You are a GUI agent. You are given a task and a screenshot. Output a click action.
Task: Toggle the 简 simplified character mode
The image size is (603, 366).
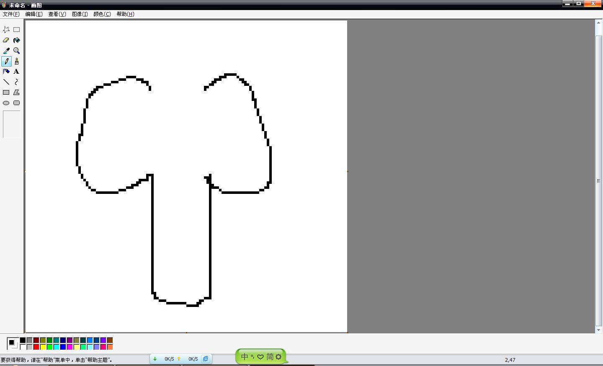click(270, 357)
